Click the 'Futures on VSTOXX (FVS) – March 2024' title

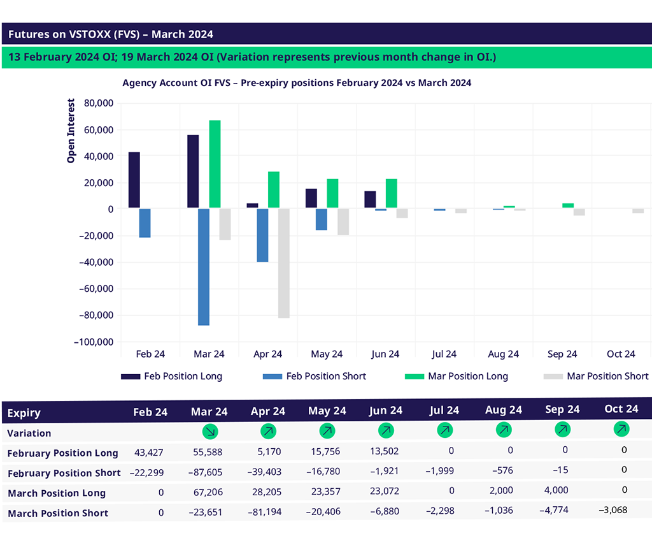tap(111, 34)
